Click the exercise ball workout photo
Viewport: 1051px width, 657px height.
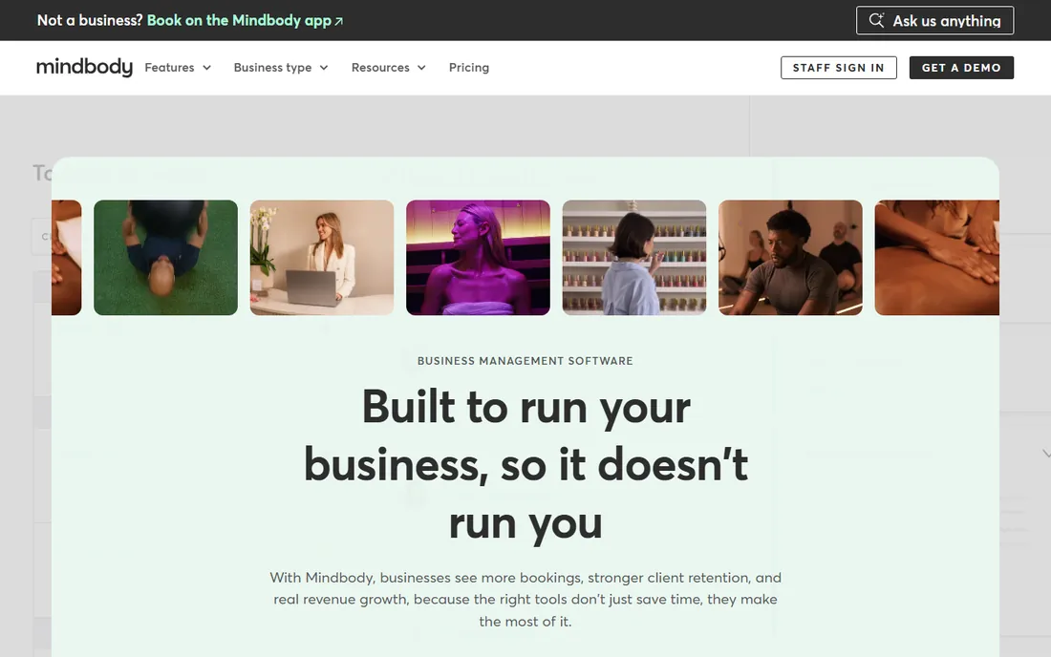165,257
